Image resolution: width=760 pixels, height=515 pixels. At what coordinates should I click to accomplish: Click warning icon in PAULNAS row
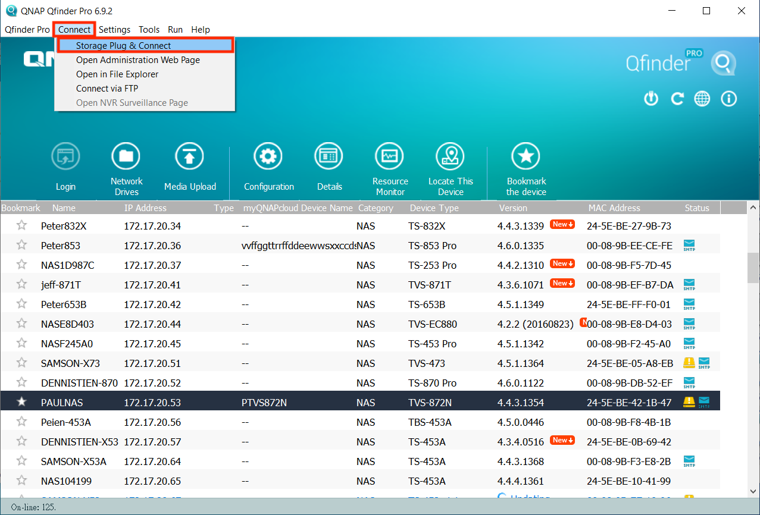click(x=689, y=402)
